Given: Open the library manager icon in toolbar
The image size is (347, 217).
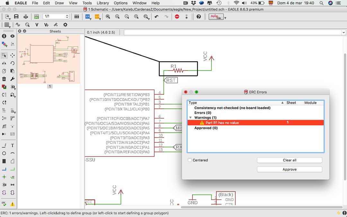Looking at the screenshot, I should point(76,17).
